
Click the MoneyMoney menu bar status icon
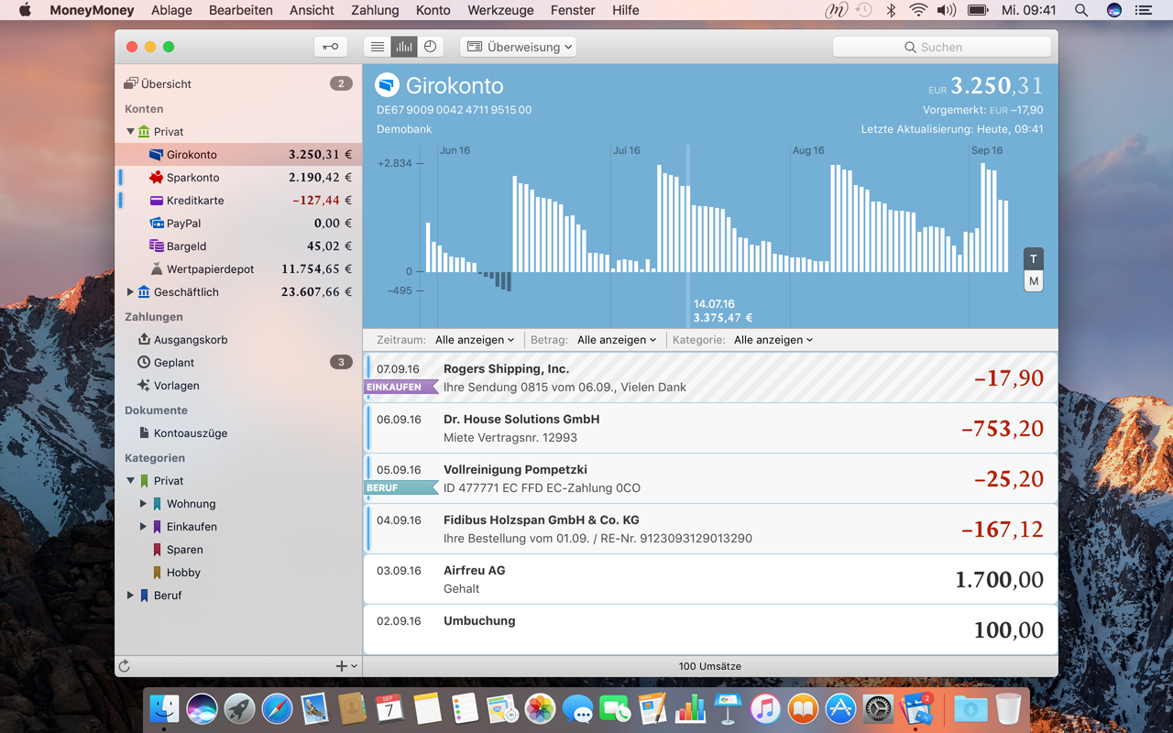[x=836, y=10]
